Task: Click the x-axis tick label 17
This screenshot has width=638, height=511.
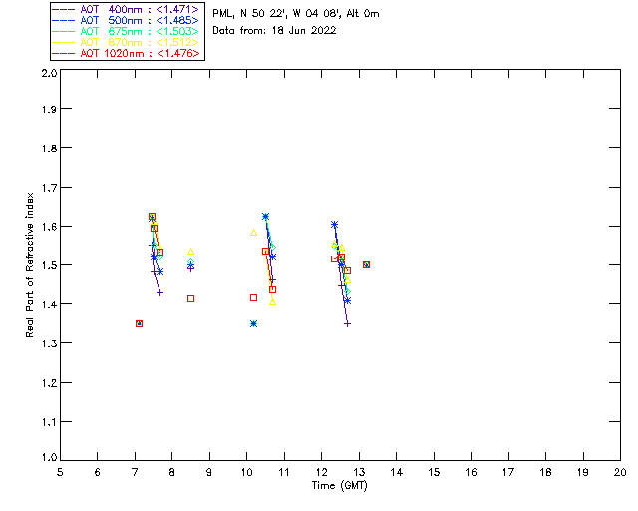Action: click(508, 473)
